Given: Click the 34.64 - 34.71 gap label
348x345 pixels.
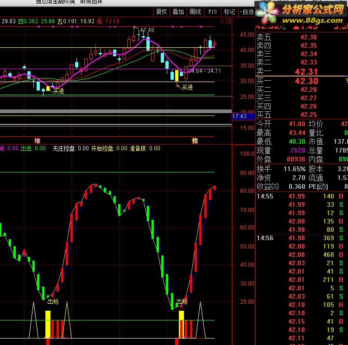Looking at the screenshot, I should 204,71.
